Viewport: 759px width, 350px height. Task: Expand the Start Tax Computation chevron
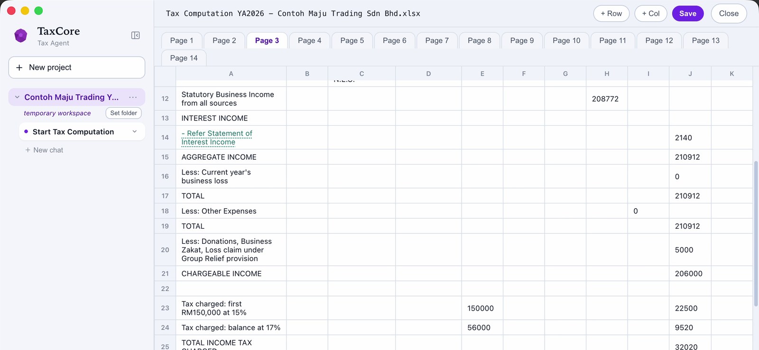tap(135, 131)
